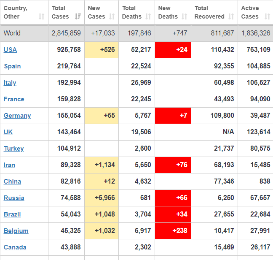Click the Brazil link
This screenshot has height=260, width=273.
12,214
